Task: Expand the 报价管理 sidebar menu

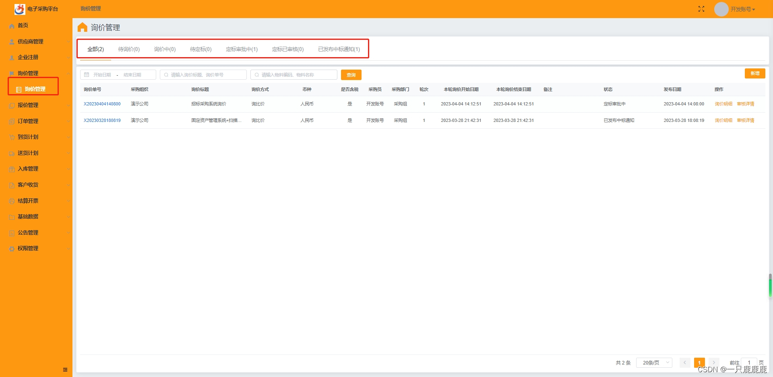Action: 36,105
